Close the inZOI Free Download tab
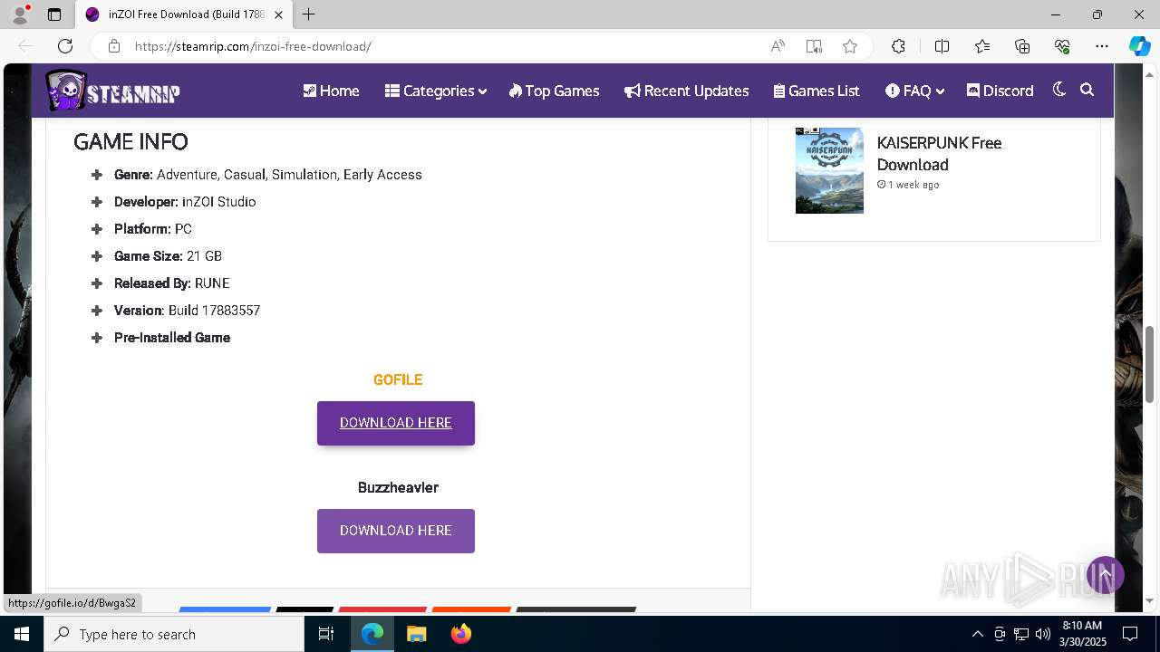Screen dimensions: 1160x652 (x=278, y=14)
